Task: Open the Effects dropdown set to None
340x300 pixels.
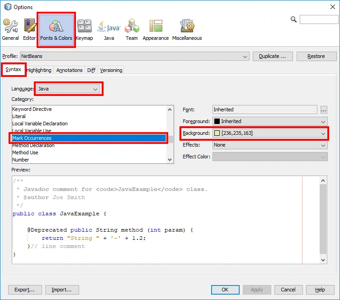Action: pos(270,145)
